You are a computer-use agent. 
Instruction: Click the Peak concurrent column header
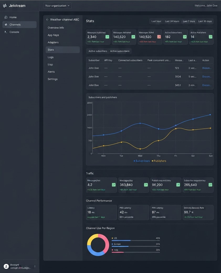(159, 60)
